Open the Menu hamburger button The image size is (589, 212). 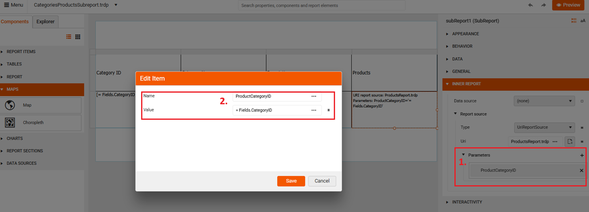point(14,5)
